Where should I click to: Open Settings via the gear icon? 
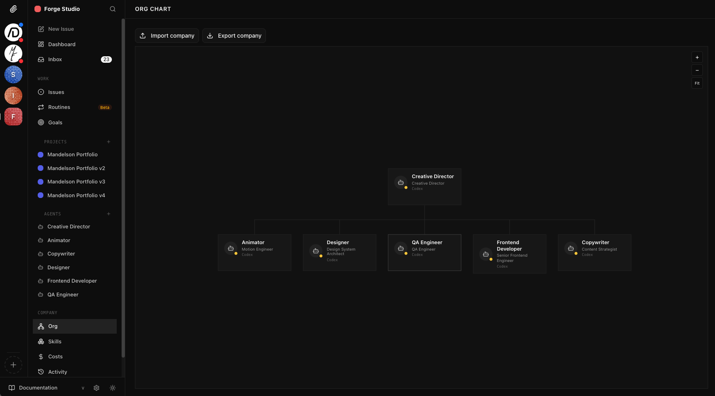96,387
